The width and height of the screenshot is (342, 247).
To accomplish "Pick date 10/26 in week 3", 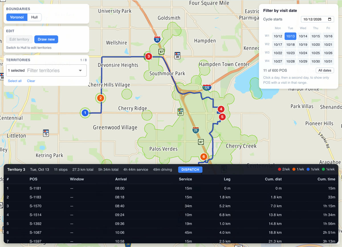I will click(x=328, y=53).
